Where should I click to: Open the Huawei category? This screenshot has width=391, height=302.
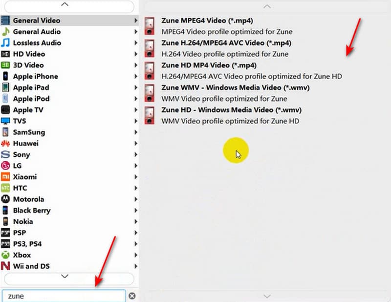pos(69,143)
